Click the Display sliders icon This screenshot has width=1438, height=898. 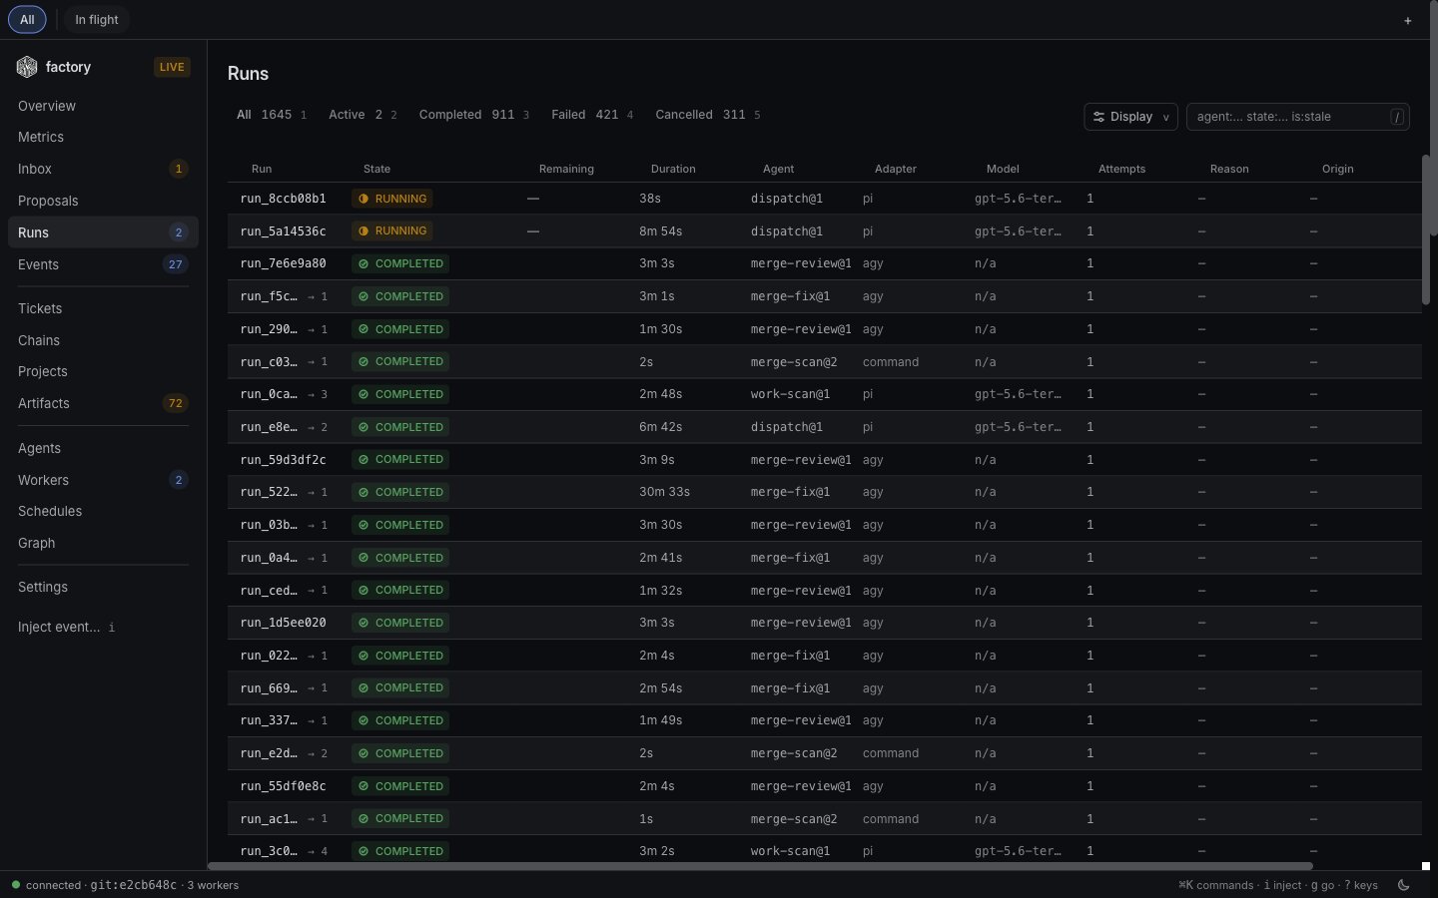1098,117
